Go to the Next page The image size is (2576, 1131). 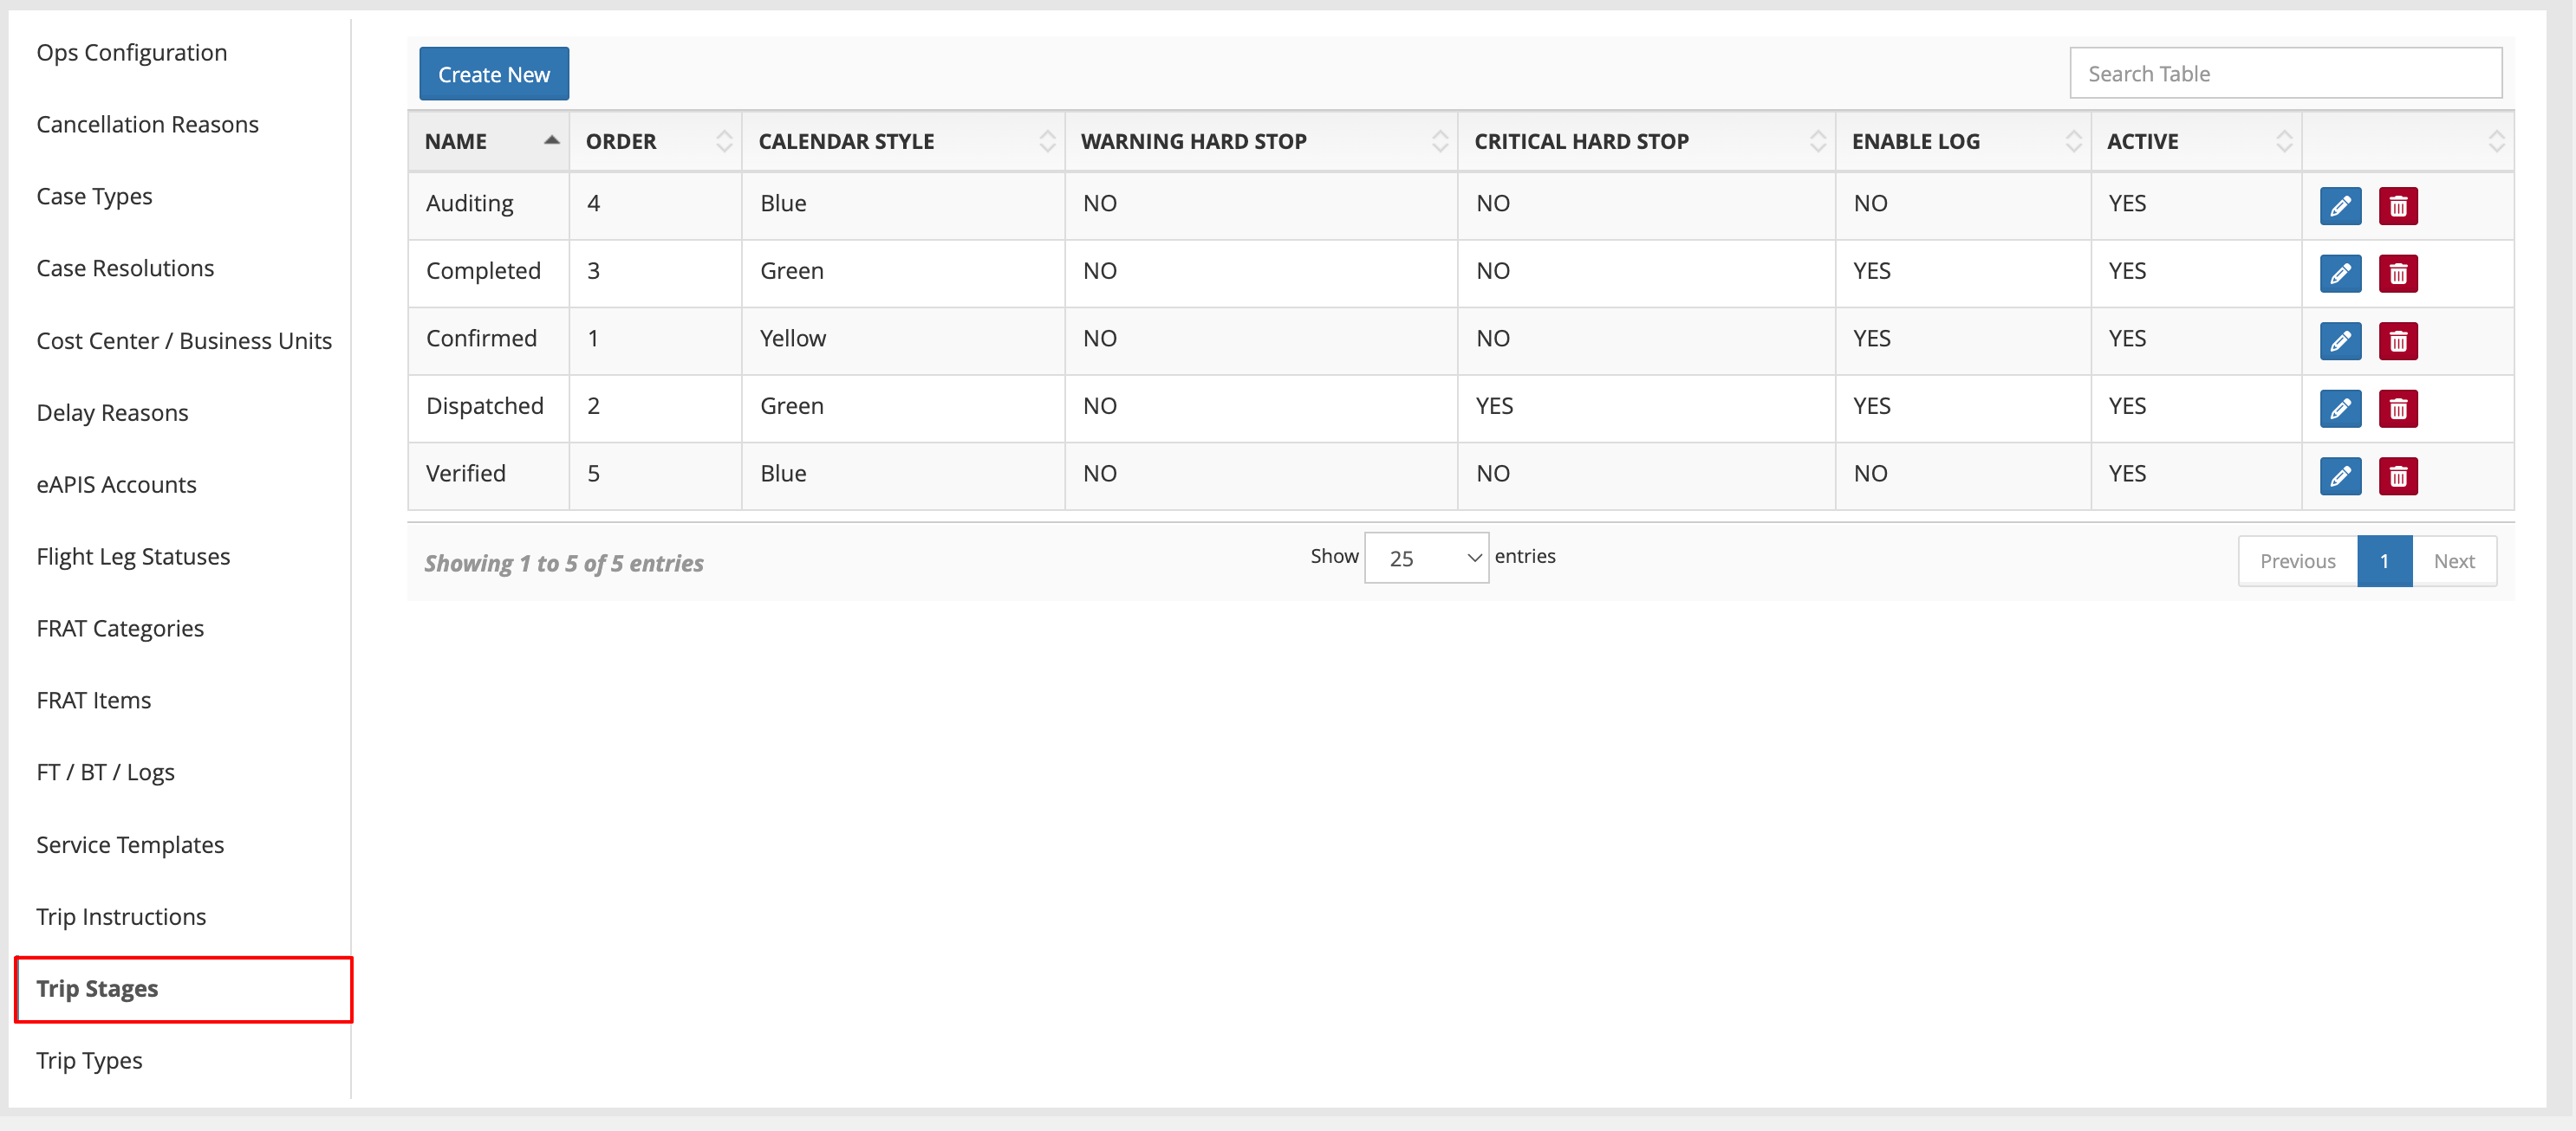pos(2454,561)
